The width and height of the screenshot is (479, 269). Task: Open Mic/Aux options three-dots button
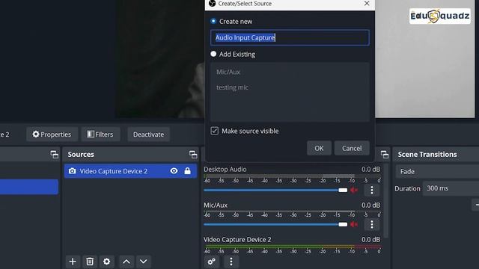(x=372, y=224)
